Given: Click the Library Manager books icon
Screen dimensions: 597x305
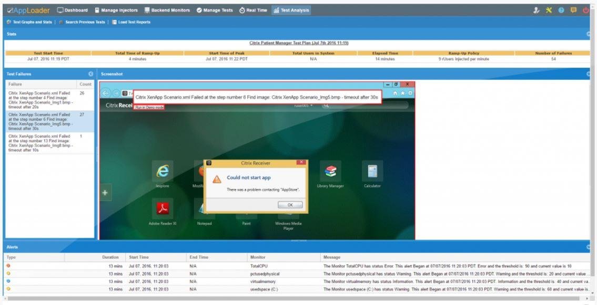Looking at the screenshot, I should tap(330, 171).
